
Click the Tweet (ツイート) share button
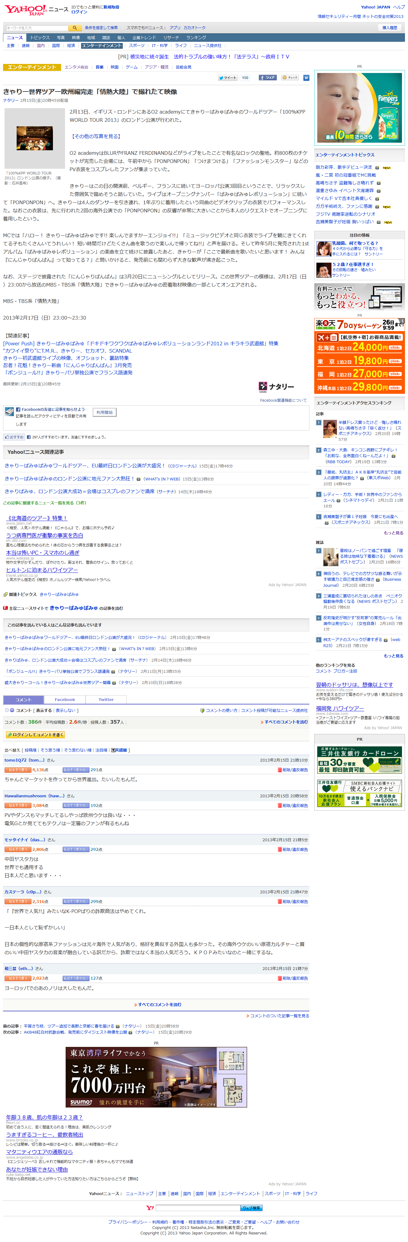pos(227,78)
